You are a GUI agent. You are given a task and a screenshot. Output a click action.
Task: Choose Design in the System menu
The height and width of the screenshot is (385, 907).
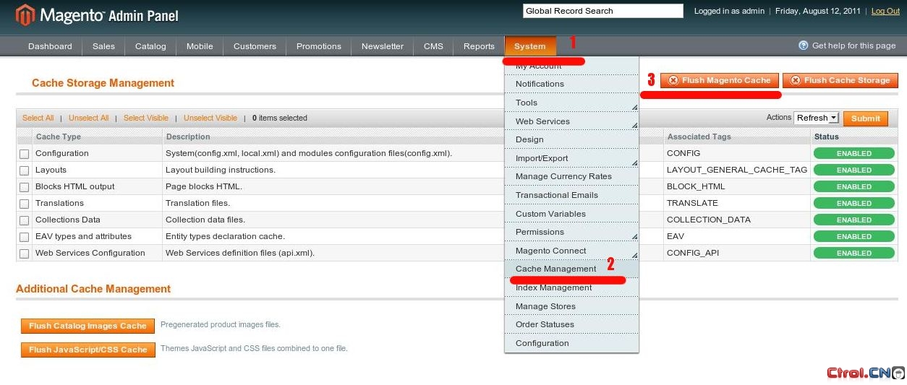(571, 139)
